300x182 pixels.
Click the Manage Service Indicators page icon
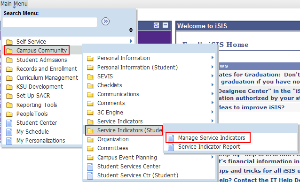171,138
